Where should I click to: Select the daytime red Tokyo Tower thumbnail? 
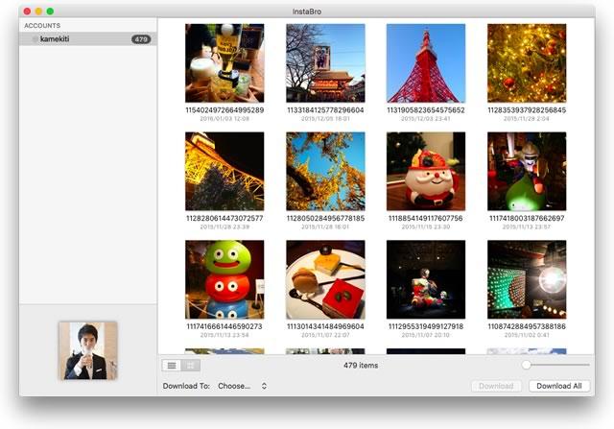[x=426, y=63]
